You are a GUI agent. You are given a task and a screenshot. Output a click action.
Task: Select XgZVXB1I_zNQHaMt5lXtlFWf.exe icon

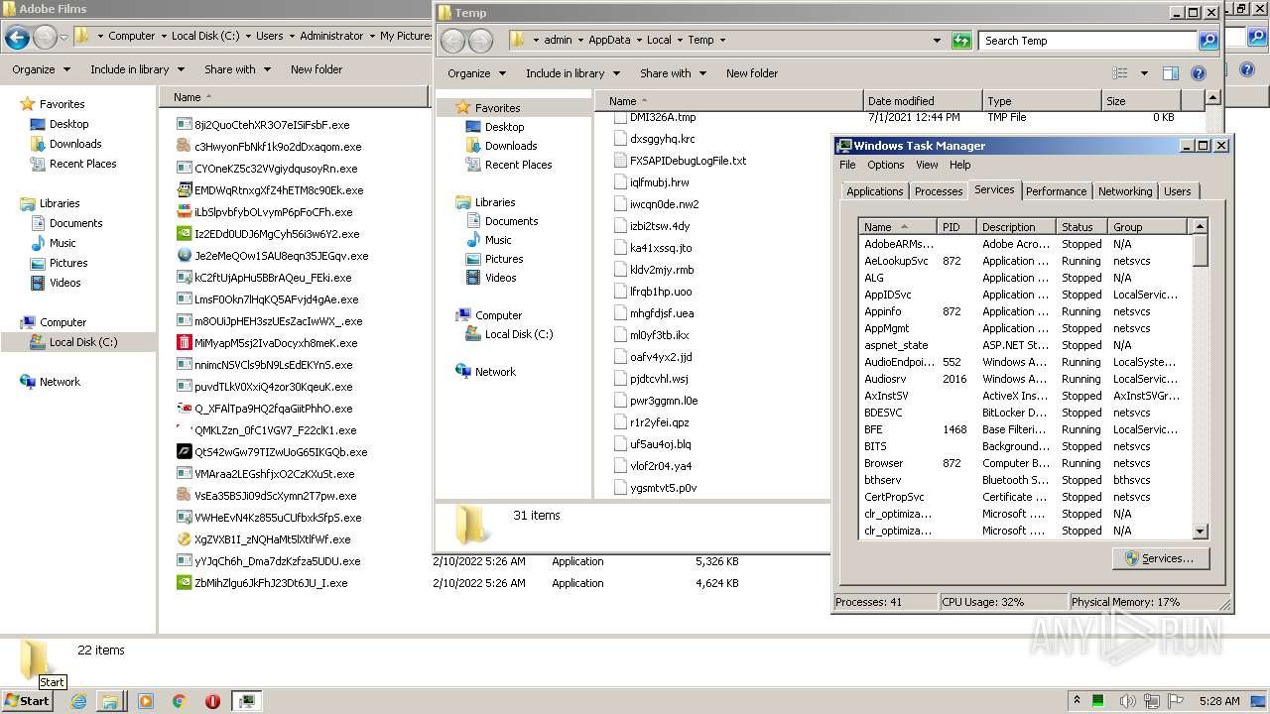(184, 539)
